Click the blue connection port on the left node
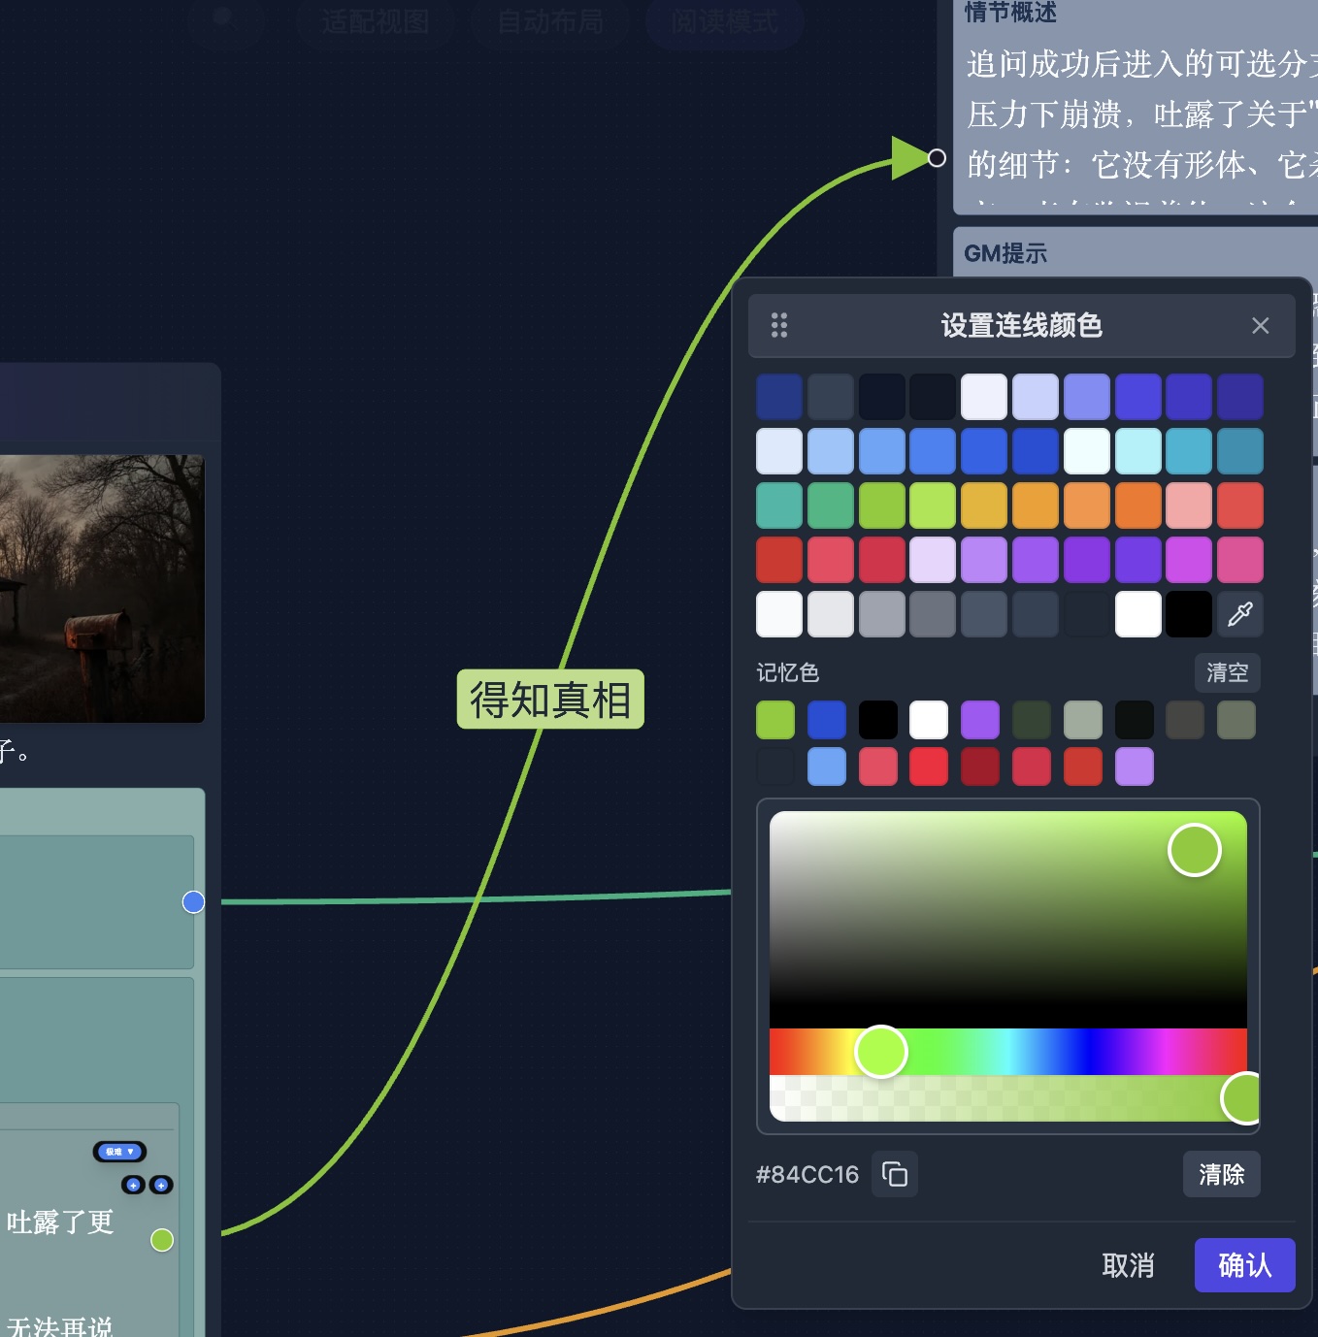The width and height of the screenshot is (1318, 1337). [192, 901]
